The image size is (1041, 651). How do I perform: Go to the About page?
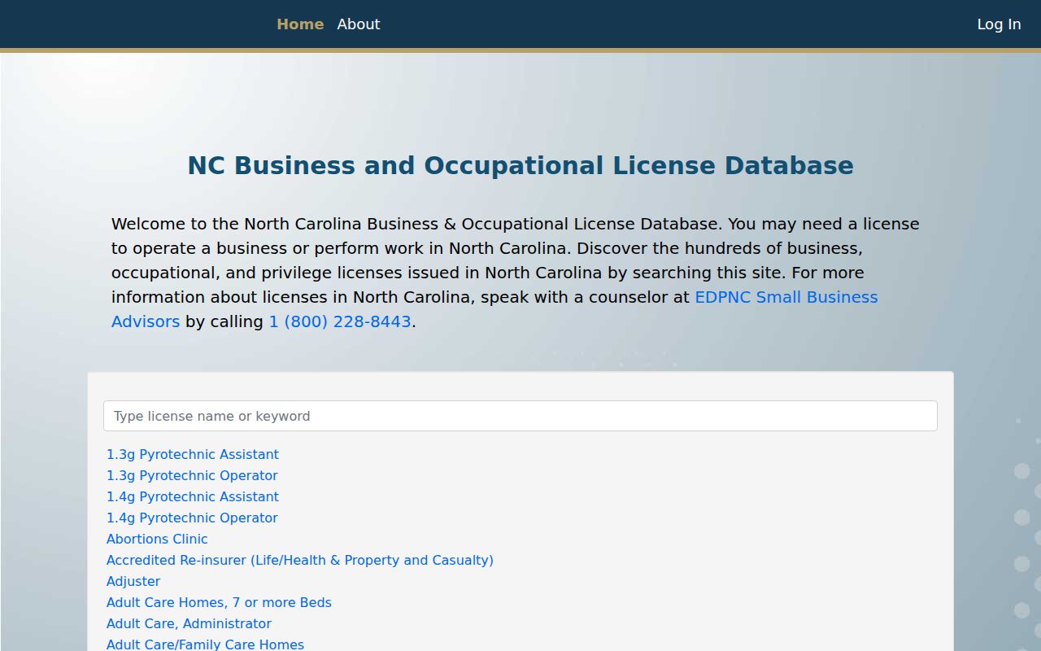click(359, 24)
